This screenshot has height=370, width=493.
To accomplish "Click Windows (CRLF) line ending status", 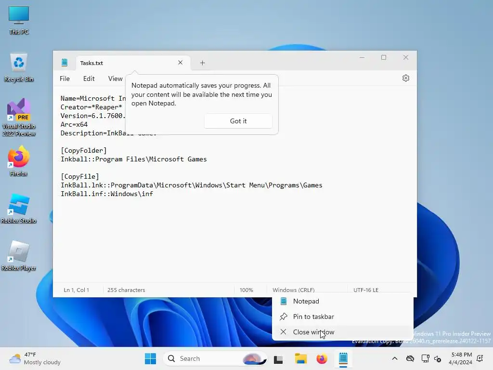I will (x=293, y=290).
